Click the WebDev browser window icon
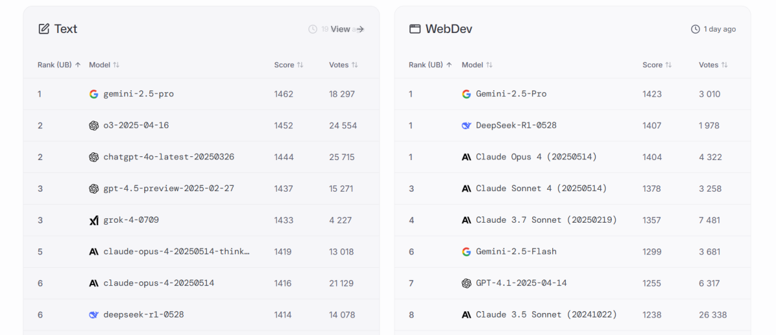Image resolution: width=776 pixels, height=335 pixels. [x=415, y=29]
